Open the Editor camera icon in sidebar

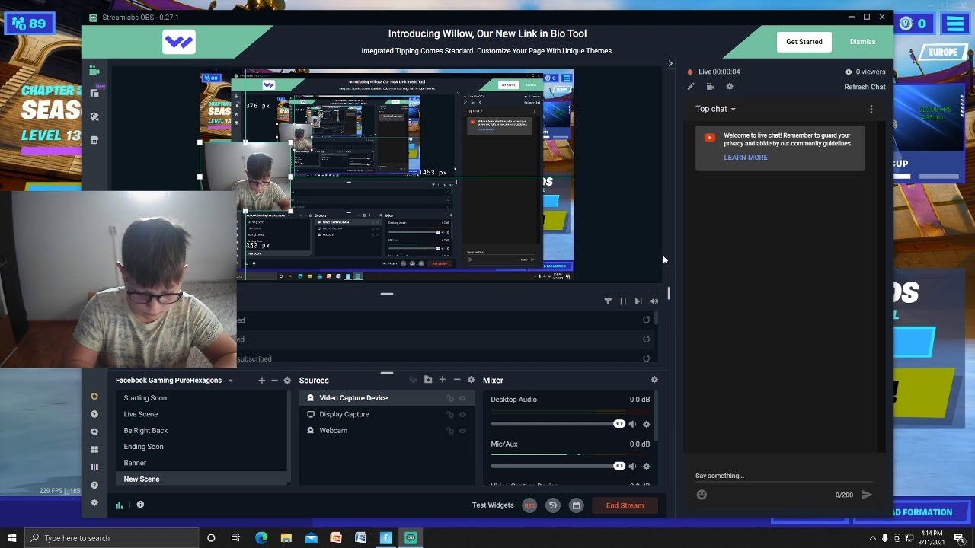click(94, 70)
